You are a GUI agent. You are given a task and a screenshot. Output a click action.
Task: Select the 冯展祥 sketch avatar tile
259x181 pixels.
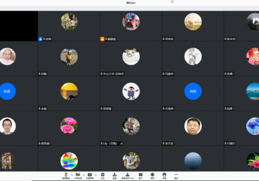(x=193, y=57)
